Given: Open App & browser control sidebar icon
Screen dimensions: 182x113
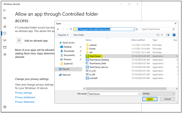Looking at the screenshot, I should click(5, 47).
